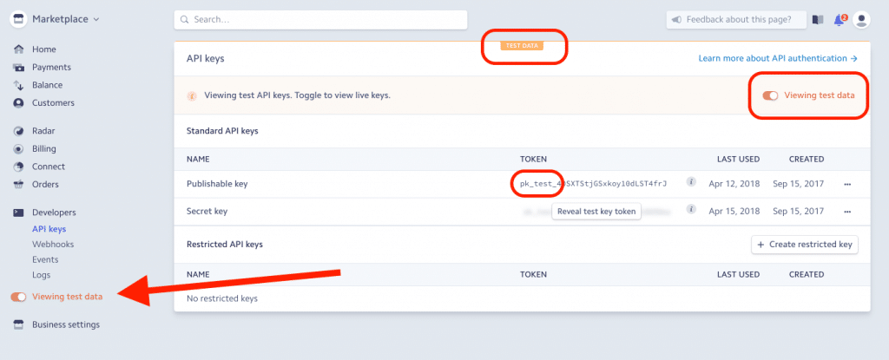
Task: Click the Publishable key token text
Action: (x=593, y=184)
